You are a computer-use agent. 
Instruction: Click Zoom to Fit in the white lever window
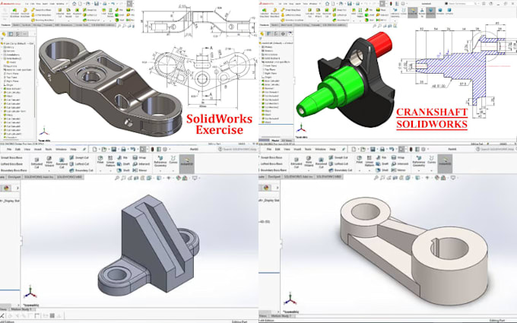click(x=376, y=178)
